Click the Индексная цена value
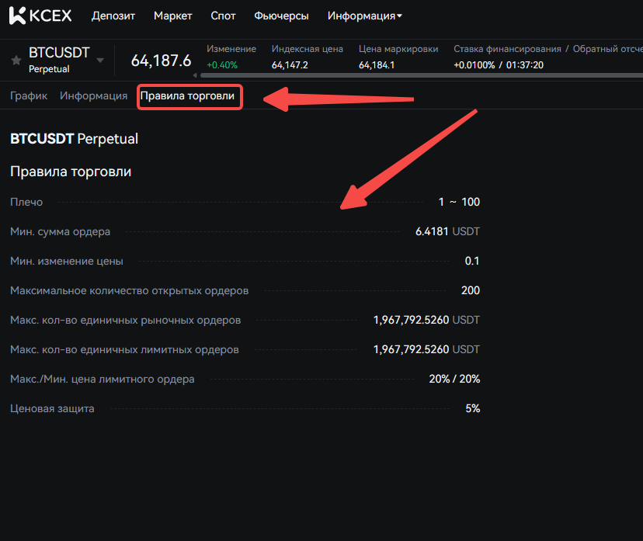Image resolution: width=643 pixels, height=541 pixels. 290,64
